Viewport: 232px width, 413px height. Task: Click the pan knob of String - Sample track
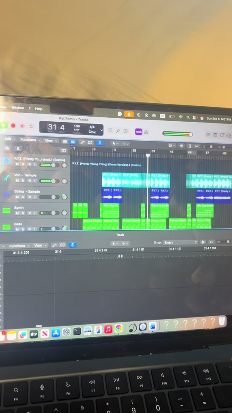point(64,197)
